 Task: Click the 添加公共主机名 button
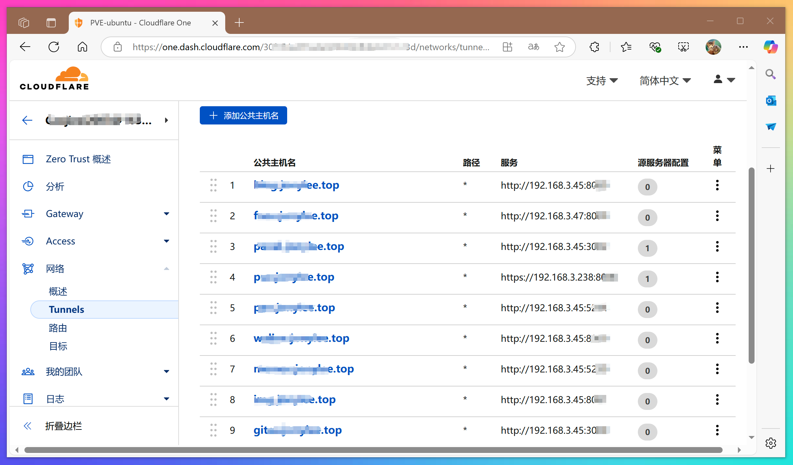point(243,115)
